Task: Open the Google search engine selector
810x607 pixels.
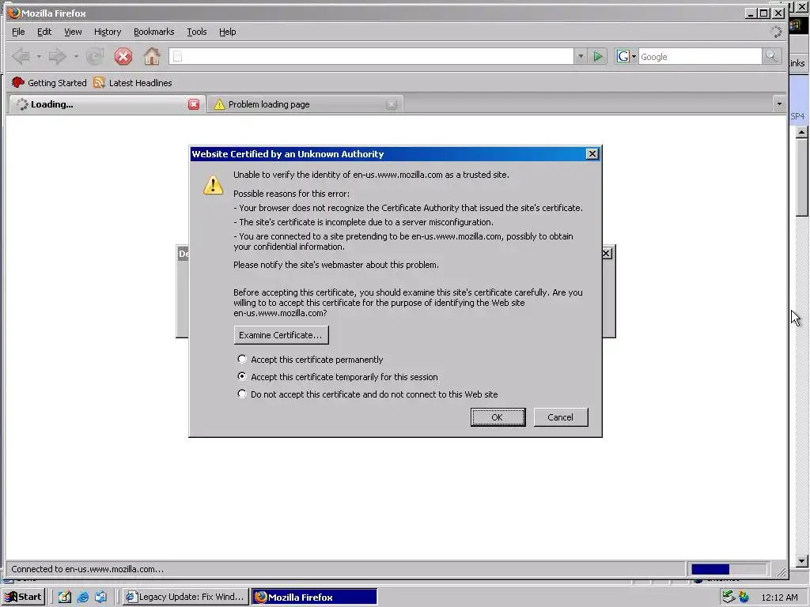Action: pyautogui.click(x=626, y=56)
